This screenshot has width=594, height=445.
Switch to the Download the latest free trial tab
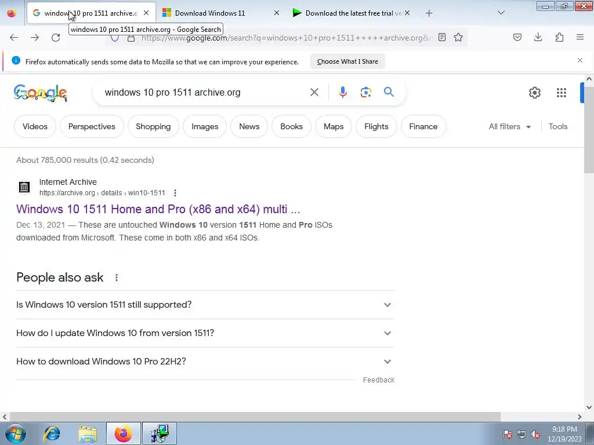[352, 13]
